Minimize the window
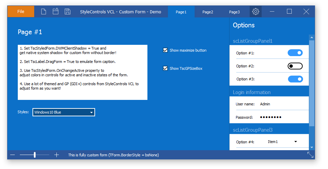The width and height of the screenshot is (328, 169). pyautogui.click(x=272, y=12)
